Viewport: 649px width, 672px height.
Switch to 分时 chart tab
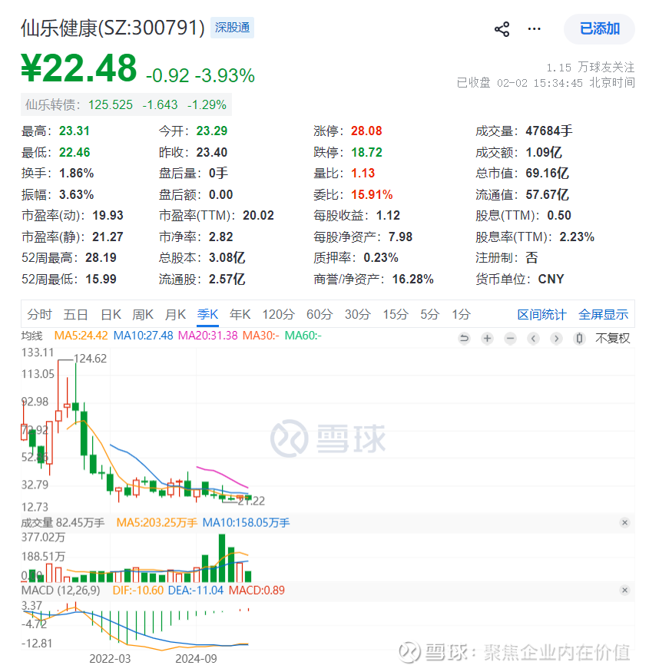[x=39, y=314]
